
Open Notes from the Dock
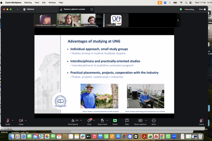click(77, 136)
